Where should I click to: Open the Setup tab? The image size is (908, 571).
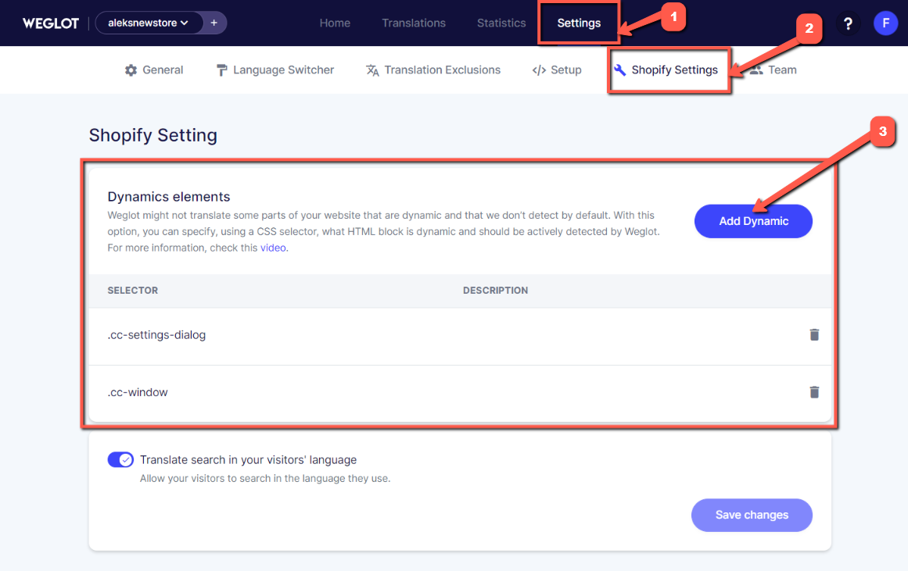click(557, 70)
